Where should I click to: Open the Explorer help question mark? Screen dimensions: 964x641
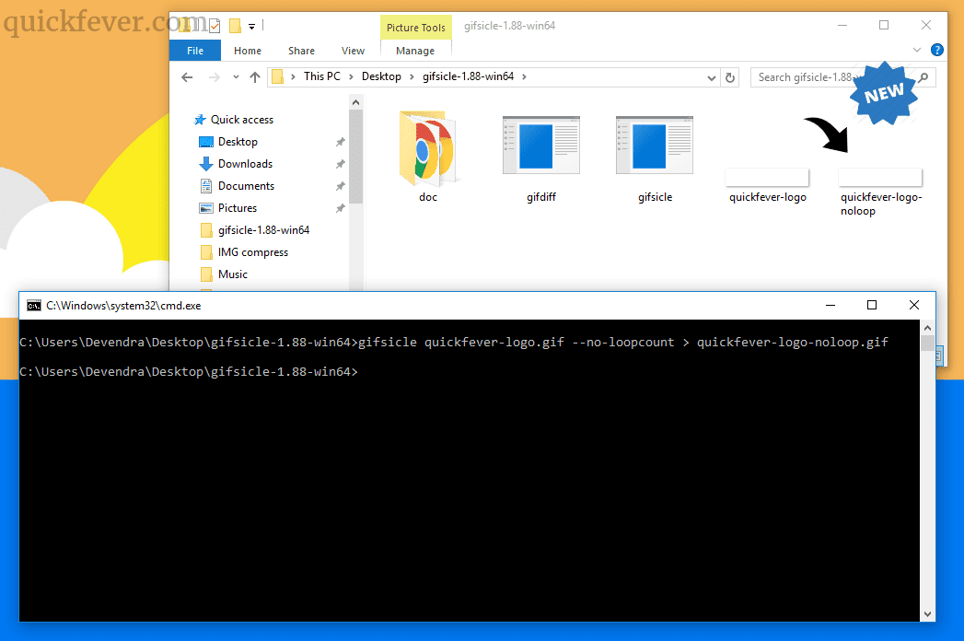pos(937,50)
